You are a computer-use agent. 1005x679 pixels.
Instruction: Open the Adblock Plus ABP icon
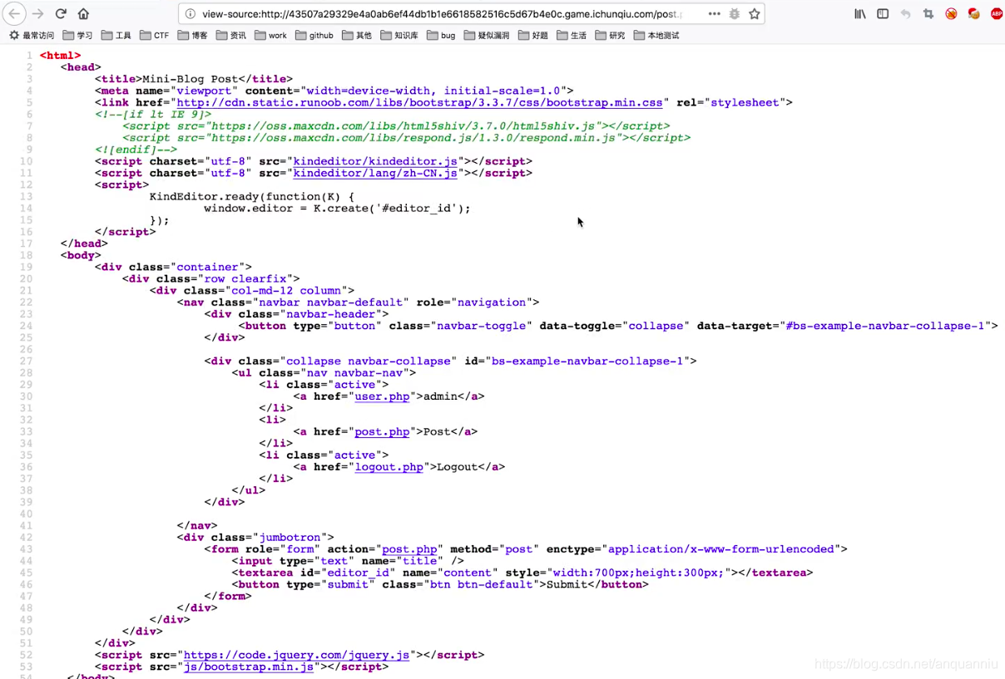[x=996, y=13]
